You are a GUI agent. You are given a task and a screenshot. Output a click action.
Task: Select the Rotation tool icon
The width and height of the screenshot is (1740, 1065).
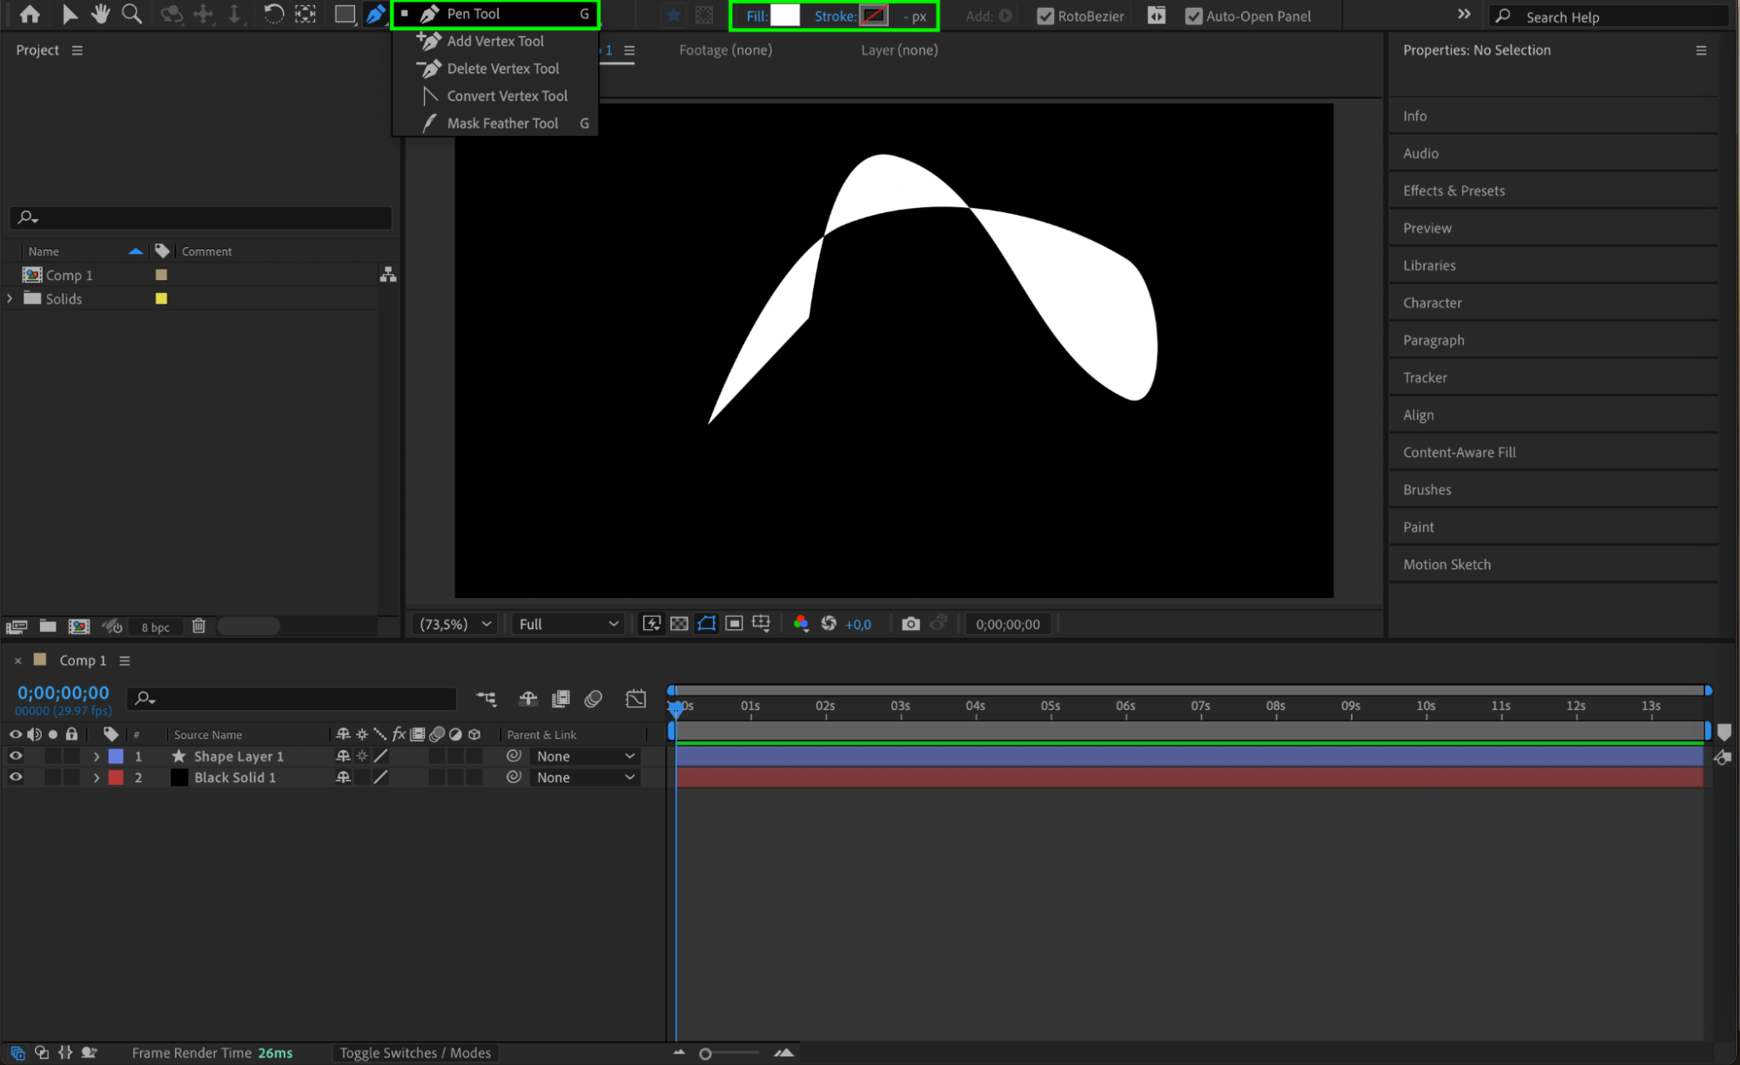[x=273, y=14]
